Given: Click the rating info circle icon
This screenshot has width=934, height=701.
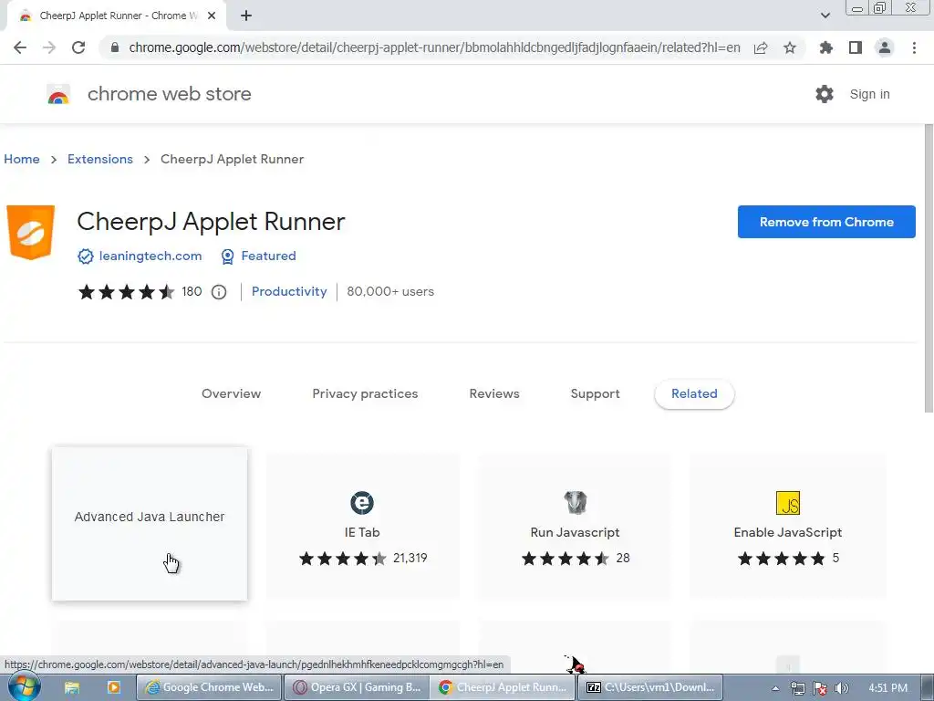Looking at the screenshot, I should point(219,292).
